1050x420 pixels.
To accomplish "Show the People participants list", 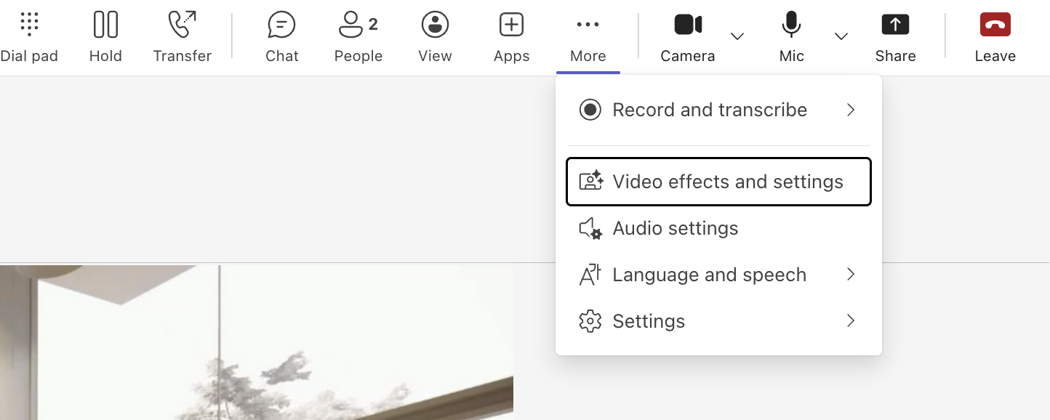I will (x=358, y=36).
